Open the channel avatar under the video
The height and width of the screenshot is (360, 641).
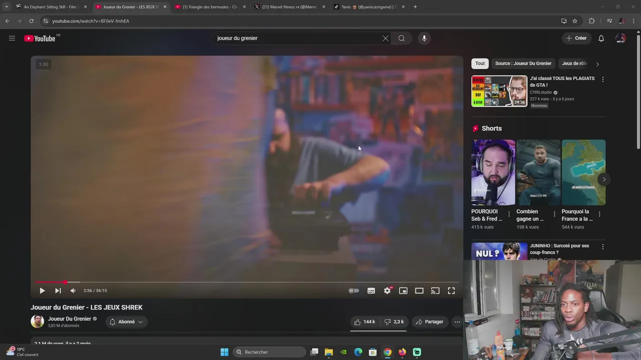(37, 321)
